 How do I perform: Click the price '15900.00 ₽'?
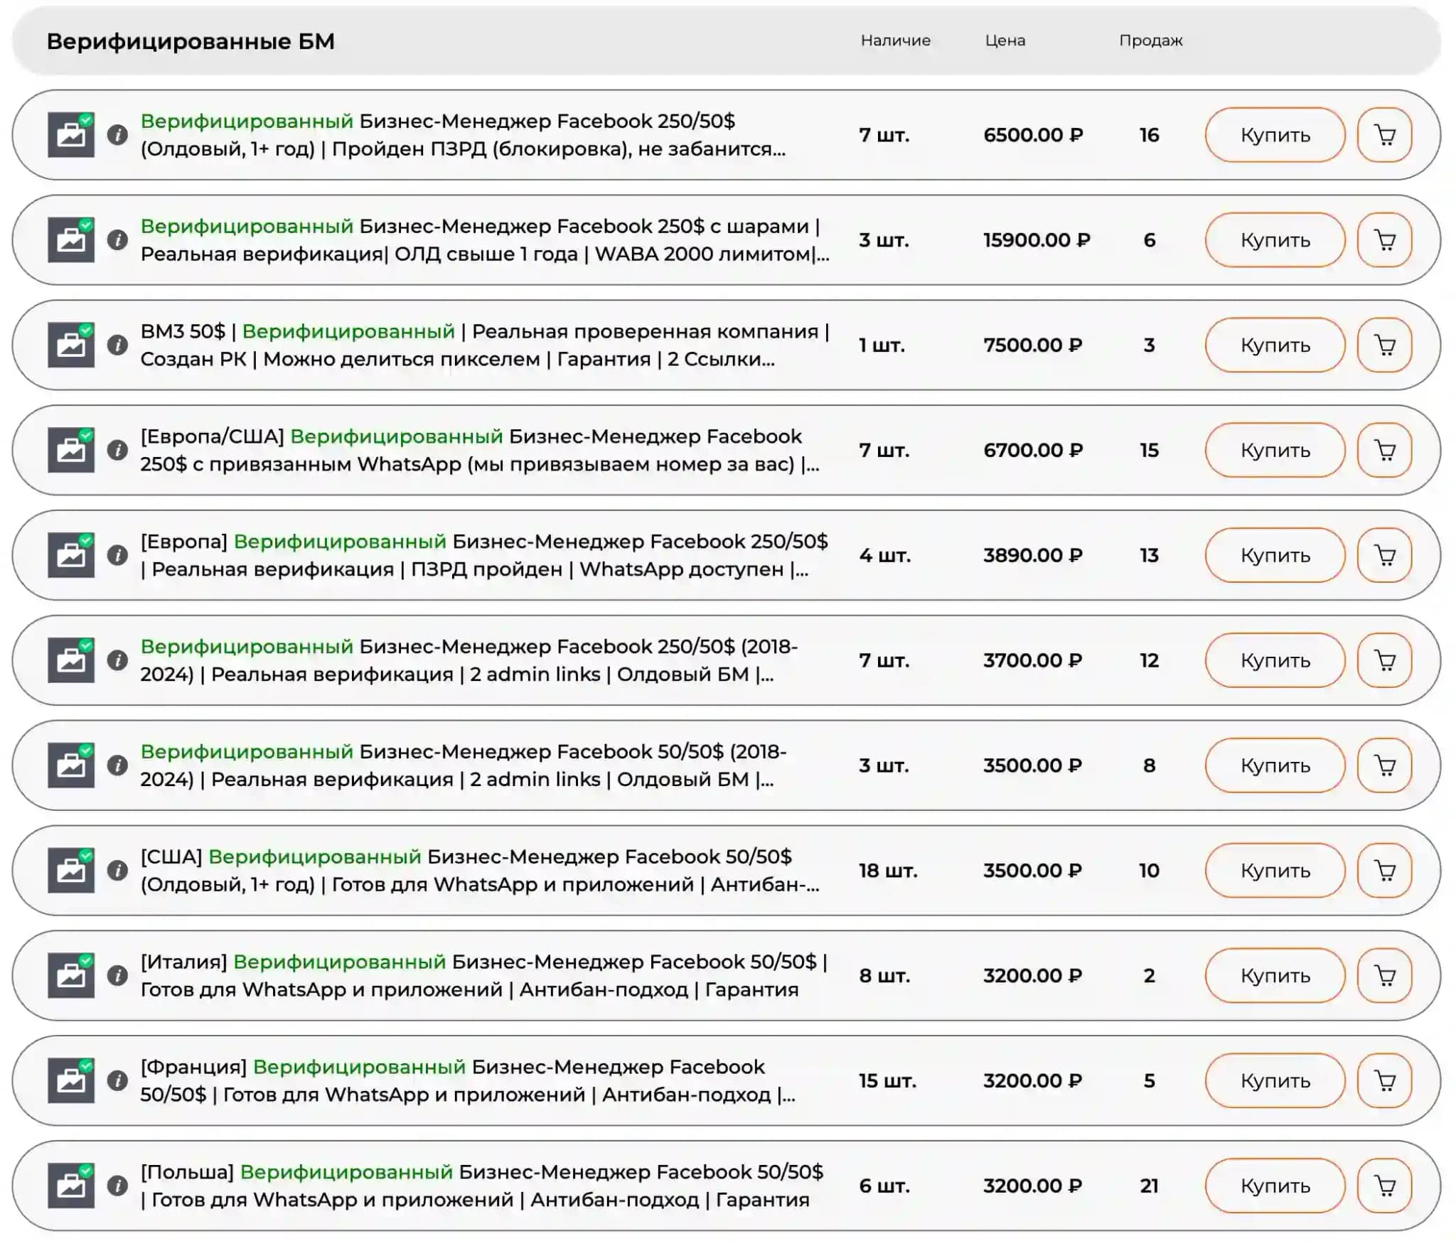(x=1037, y=240)
